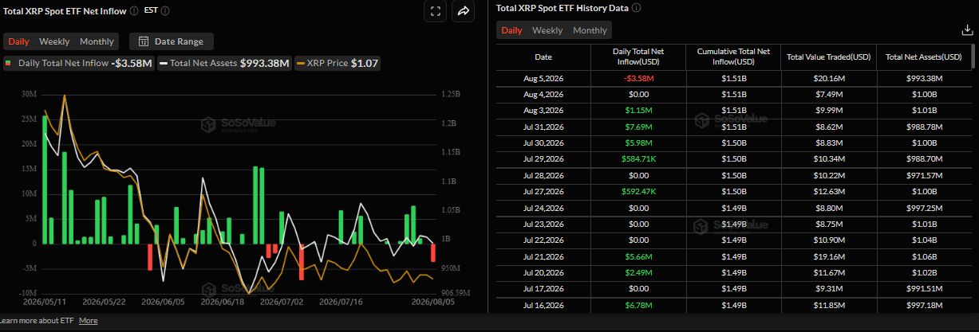The image size is (979, 332).
Task: Click $7.69M inflow for Jul 31
Action: tap(638, 127)
